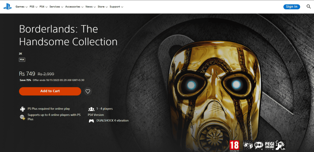Add game to wishlist with heart icon
Viewport: 314px width, 152px height.
tap(88, 91)
